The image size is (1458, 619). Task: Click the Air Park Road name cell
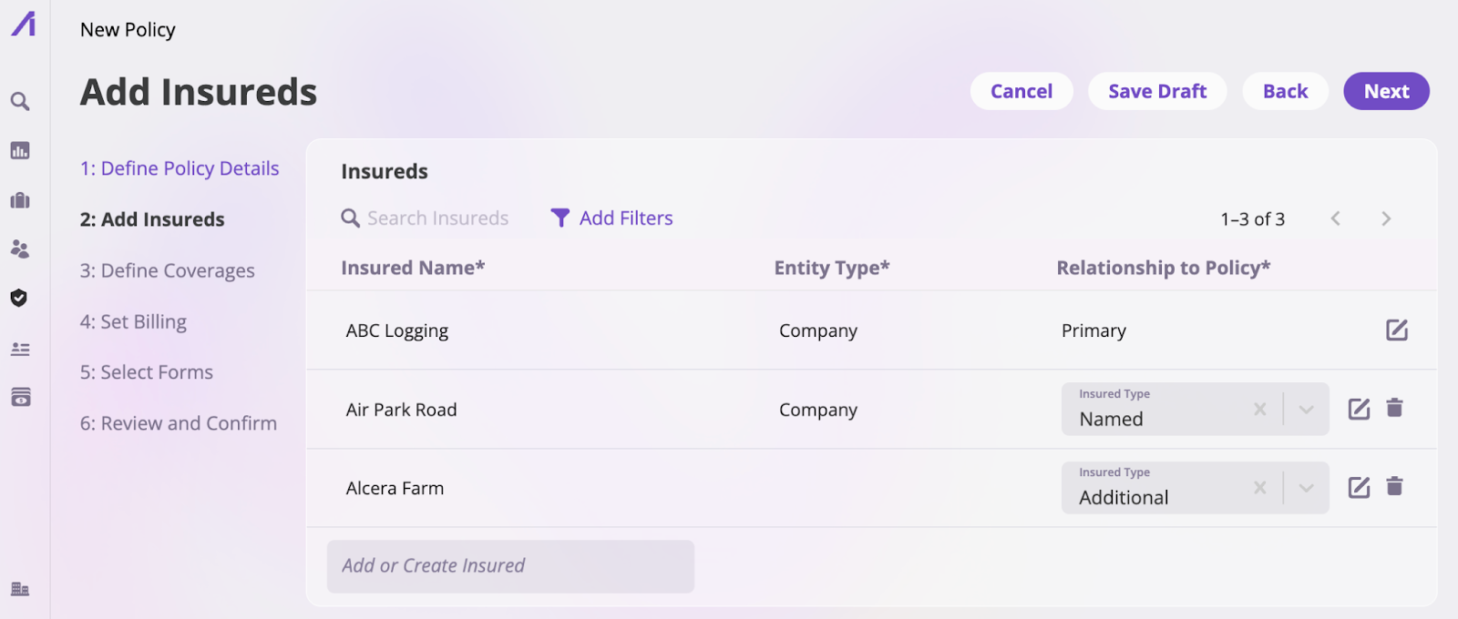point(402,410)
